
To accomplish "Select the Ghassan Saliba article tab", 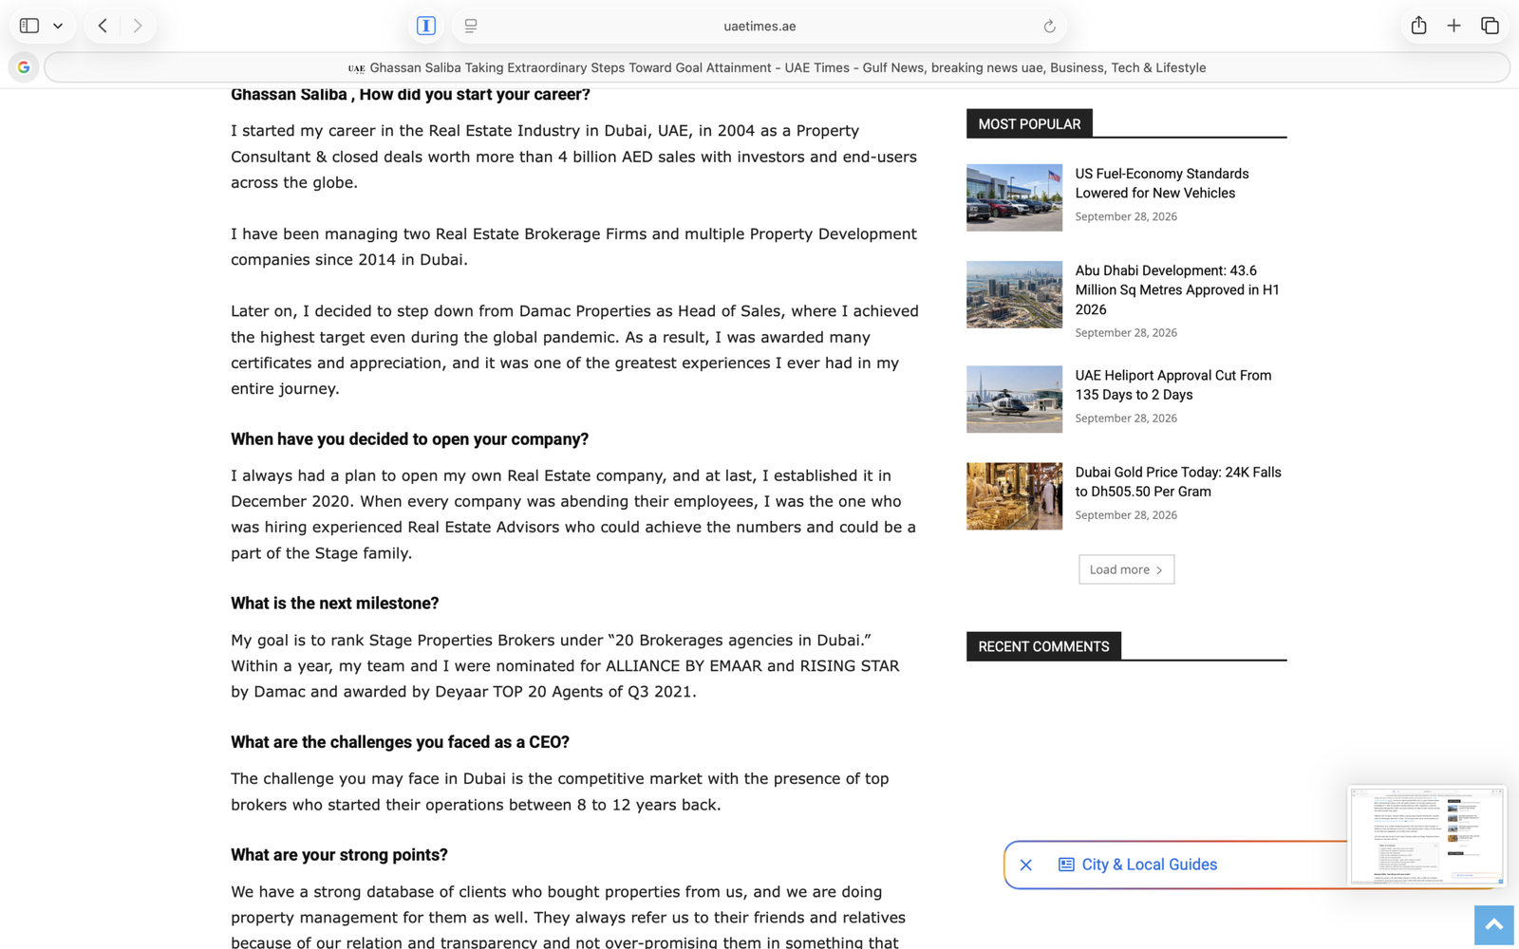I will tap(777, 67).
